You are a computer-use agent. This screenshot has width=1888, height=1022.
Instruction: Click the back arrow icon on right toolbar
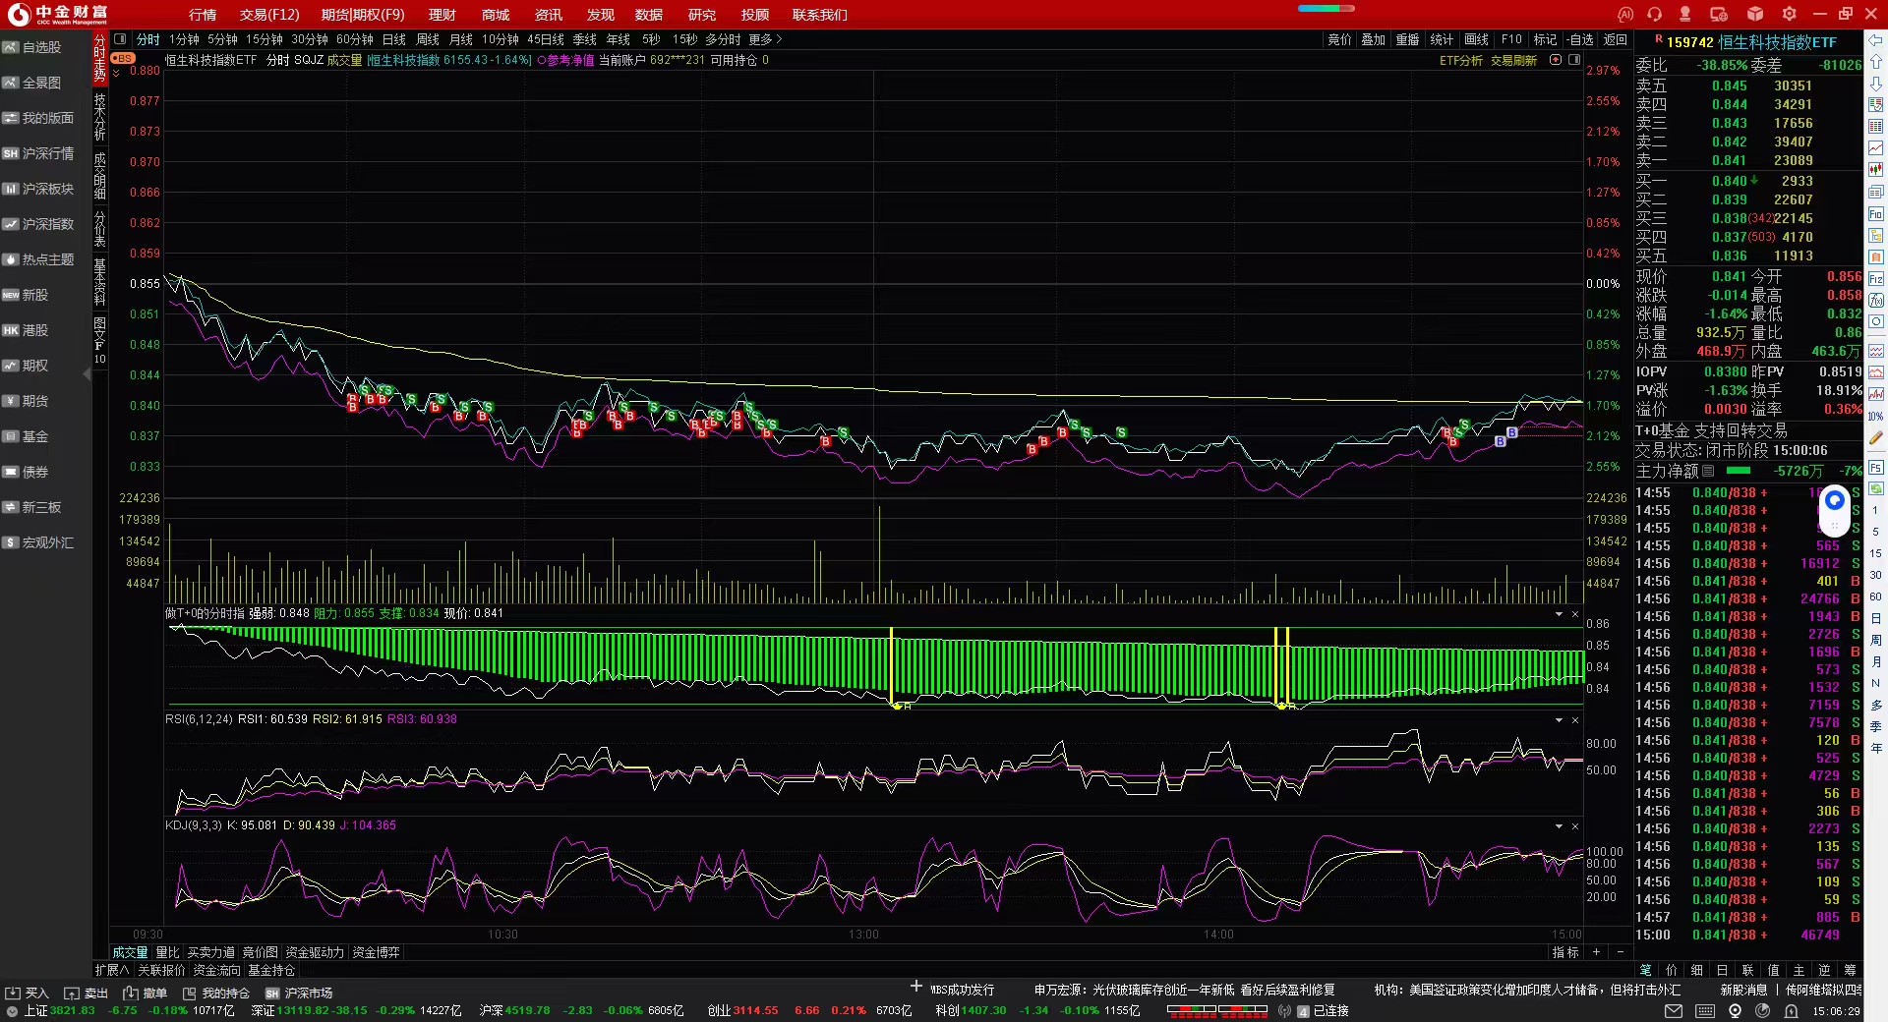click(x=1876, y=40)
